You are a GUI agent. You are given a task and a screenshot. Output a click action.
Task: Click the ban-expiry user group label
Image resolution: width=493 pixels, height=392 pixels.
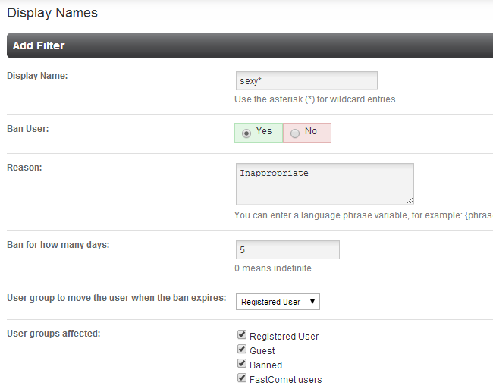pyautogui.click(x=117, y=298)
